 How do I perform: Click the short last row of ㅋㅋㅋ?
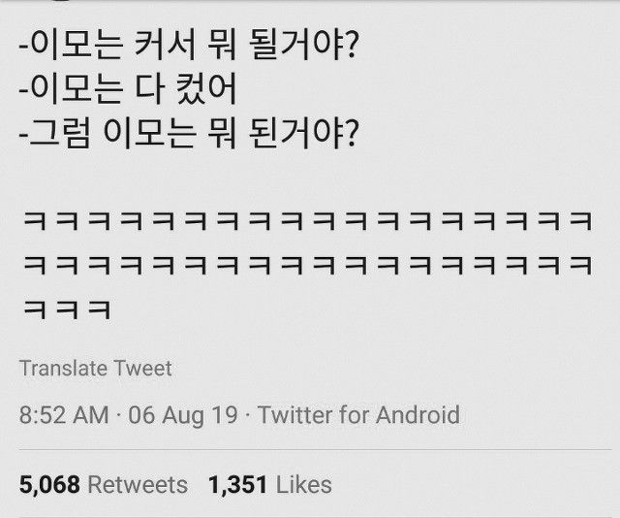[x=65, y=308]
